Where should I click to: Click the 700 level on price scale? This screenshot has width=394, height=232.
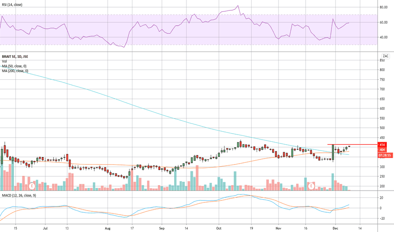[382, 89]
